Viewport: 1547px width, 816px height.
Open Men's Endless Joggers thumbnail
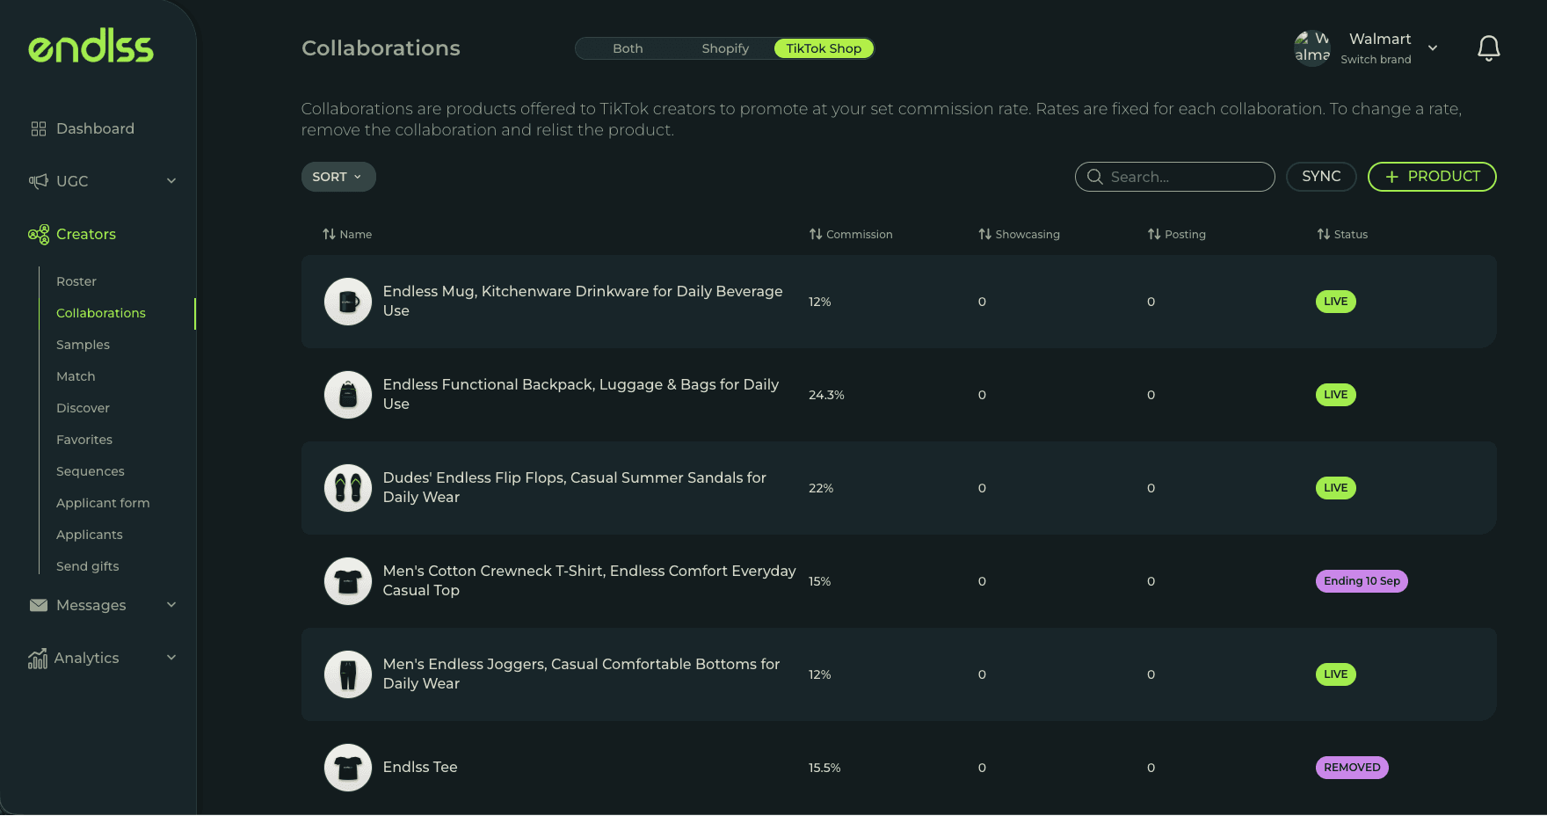tap(348, 674)
